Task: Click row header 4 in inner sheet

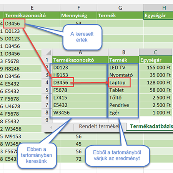Action: [x=47, y=82]
